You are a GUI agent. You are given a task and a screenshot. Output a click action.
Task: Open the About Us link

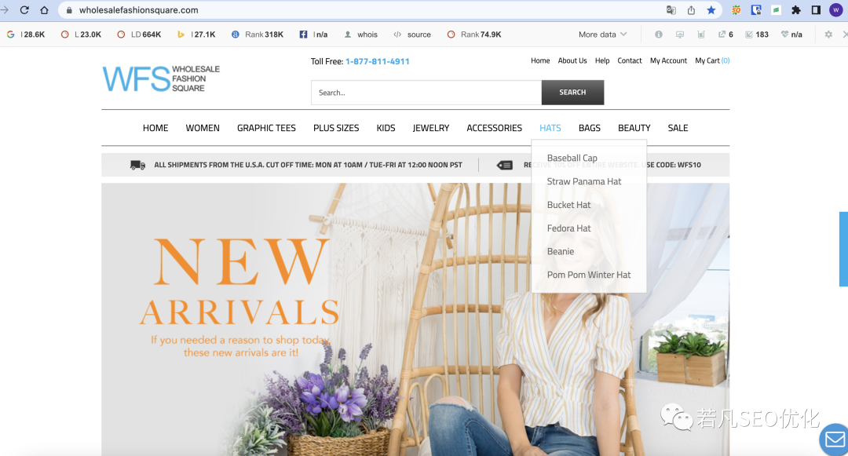(572, 60)
